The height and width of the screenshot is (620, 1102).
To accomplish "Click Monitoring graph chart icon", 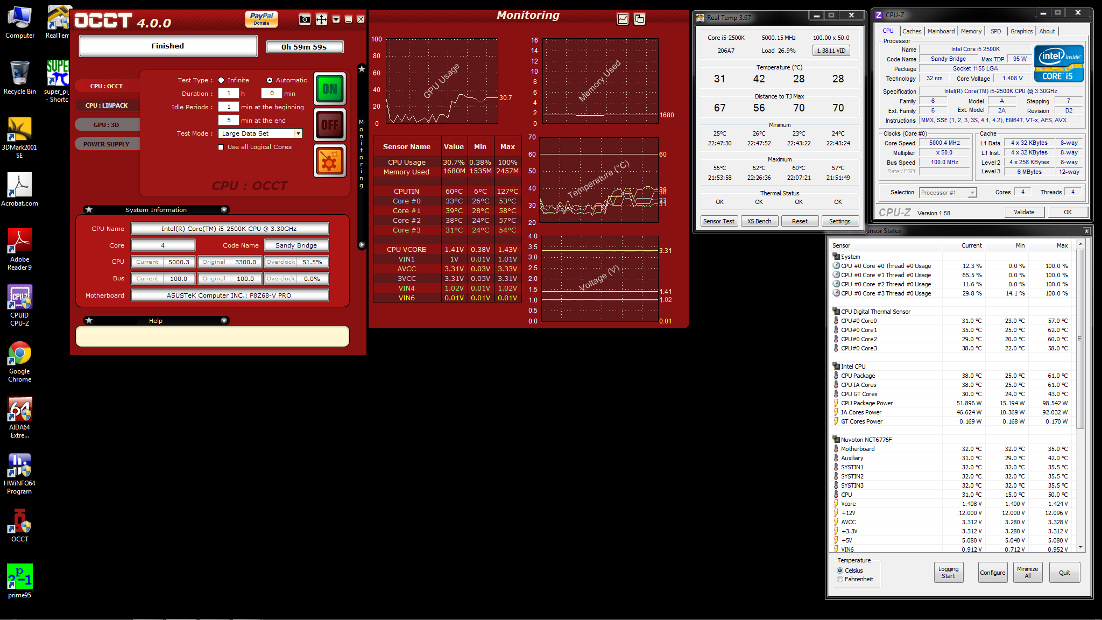I will pyautogui.click(x=623, y=19).
